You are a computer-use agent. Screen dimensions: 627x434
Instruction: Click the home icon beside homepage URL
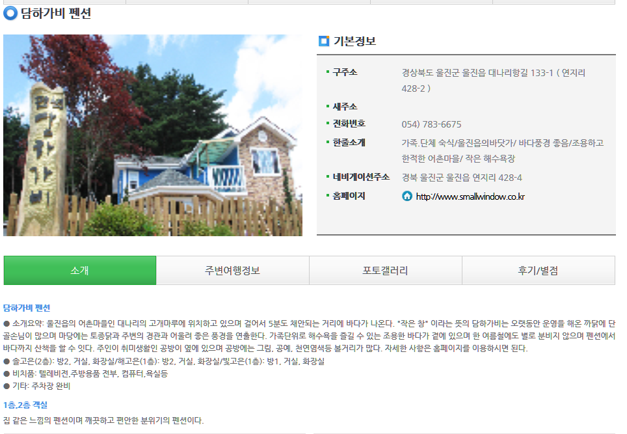click(x=407, y=196)
